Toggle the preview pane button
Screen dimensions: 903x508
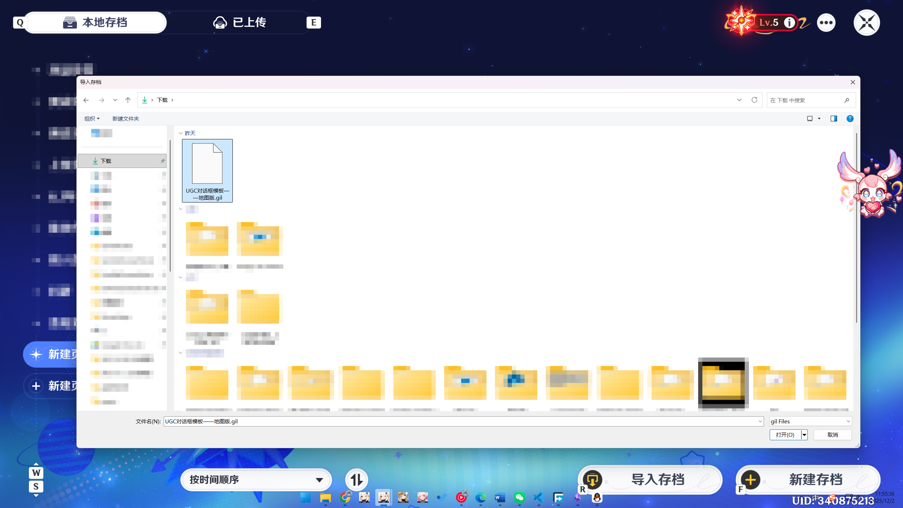tap(834, 119)
